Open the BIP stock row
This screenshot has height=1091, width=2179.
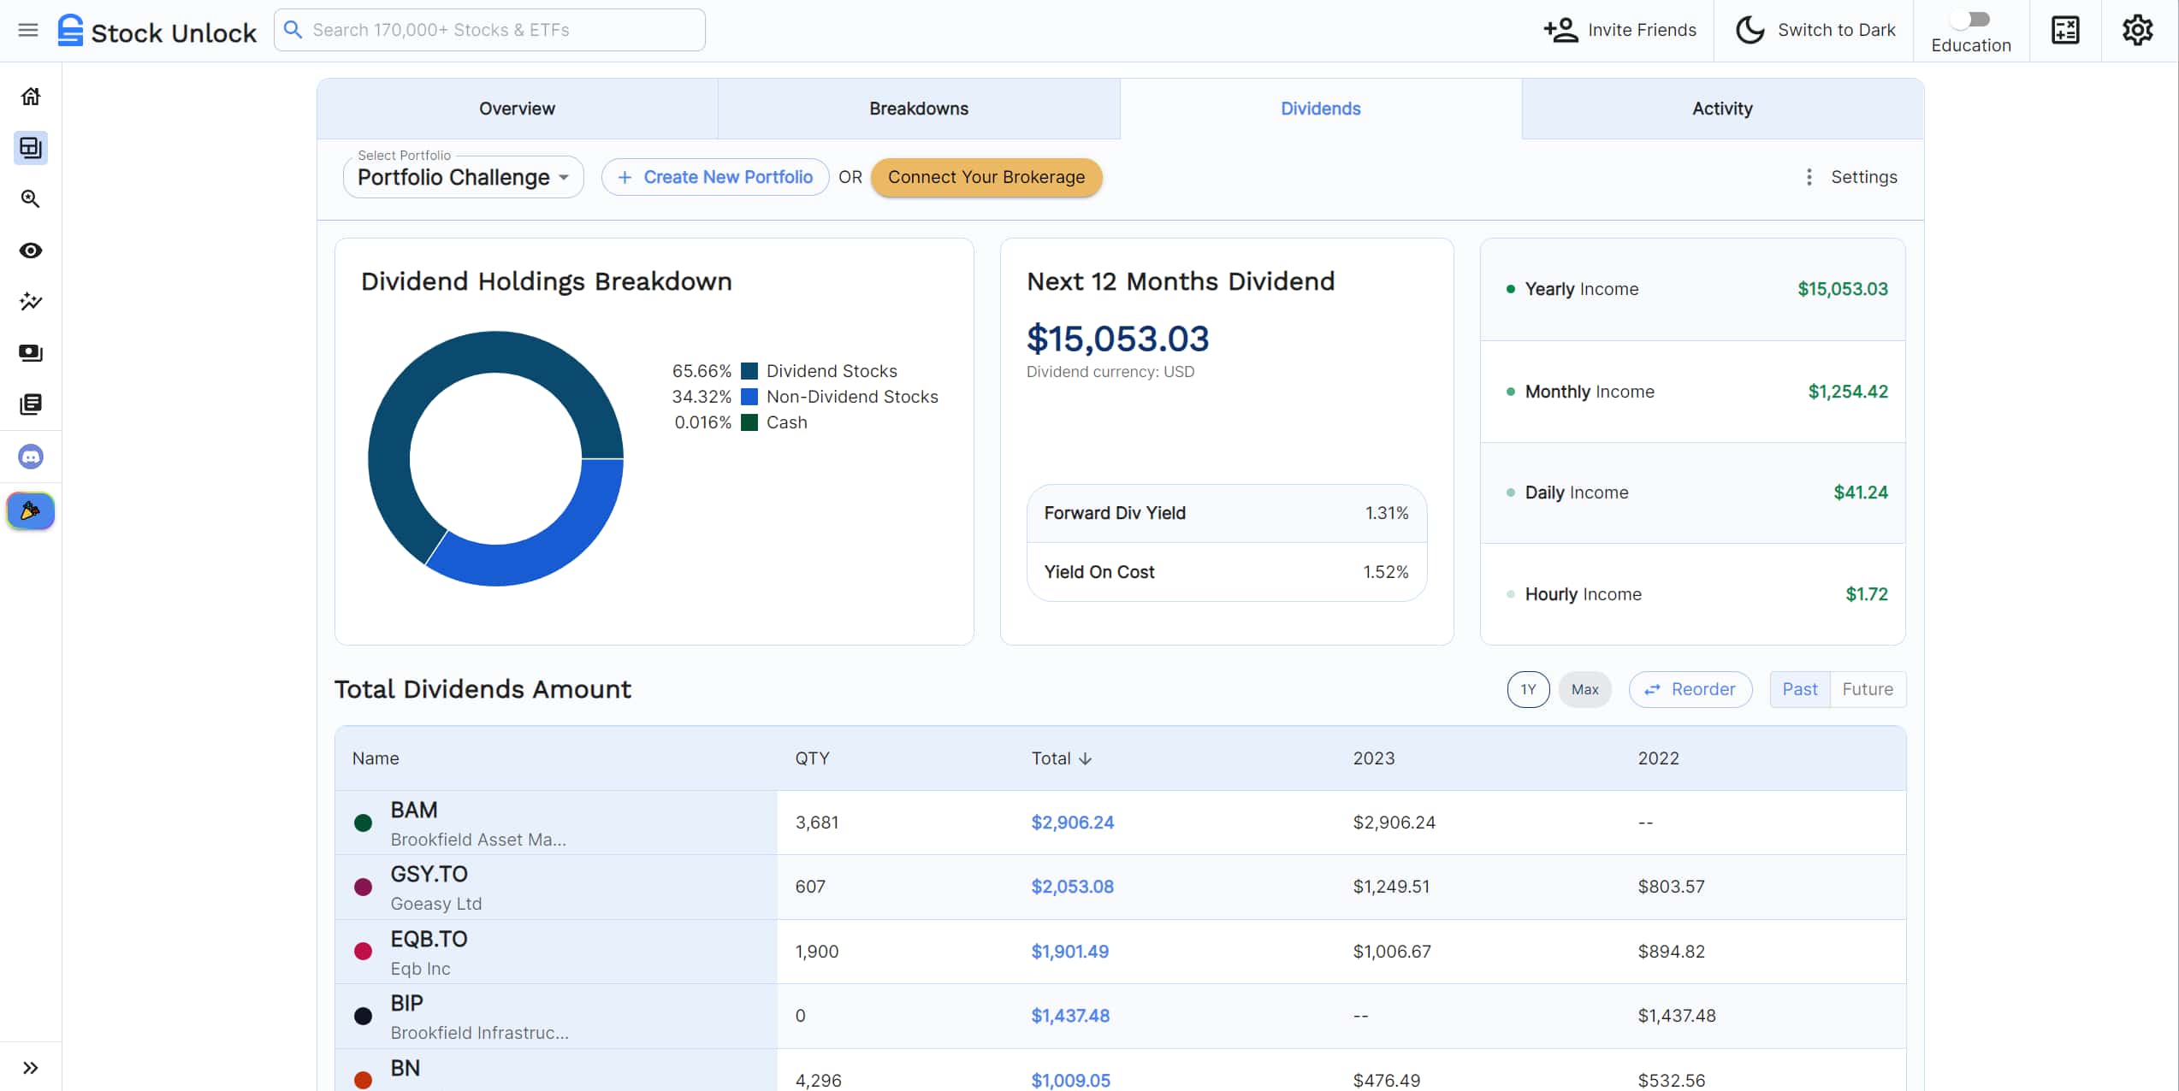tap(1120, 1016)
